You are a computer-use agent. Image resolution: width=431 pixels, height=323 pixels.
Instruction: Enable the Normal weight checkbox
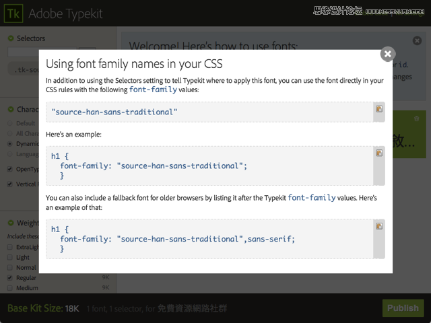pyautogui.click(x=10, y=268)
